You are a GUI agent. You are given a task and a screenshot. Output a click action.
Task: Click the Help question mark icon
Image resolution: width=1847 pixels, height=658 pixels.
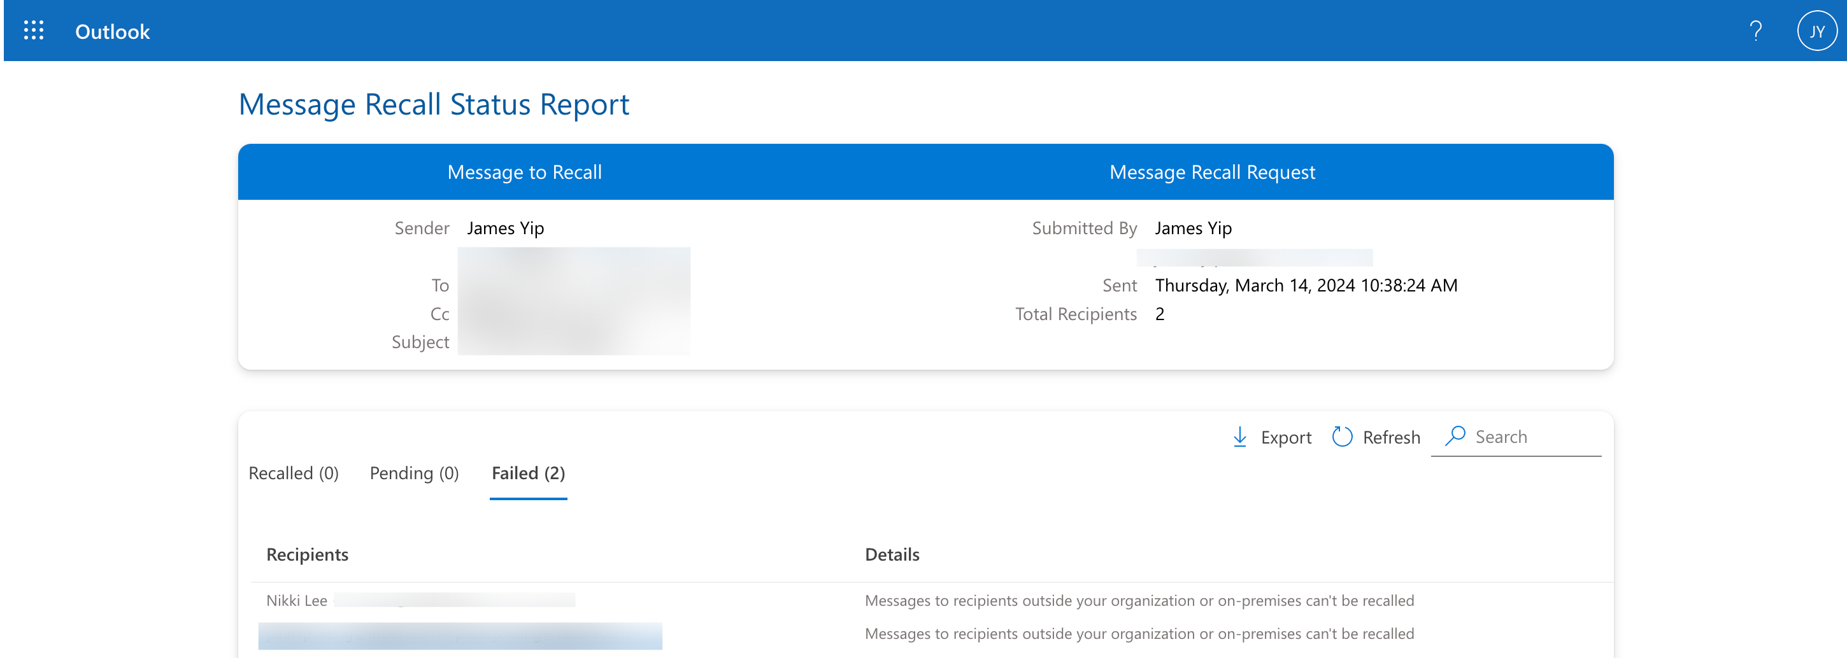tap(1756, 31)
